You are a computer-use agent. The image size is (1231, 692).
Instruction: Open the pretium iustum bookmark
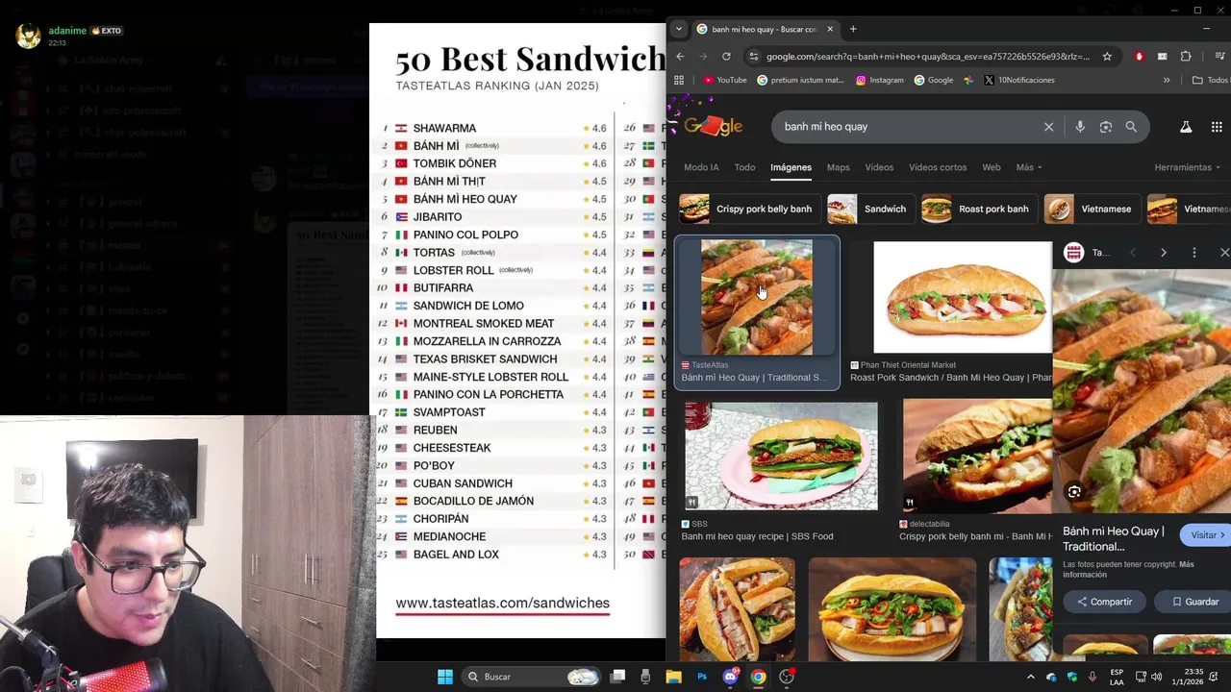point(800,80)
